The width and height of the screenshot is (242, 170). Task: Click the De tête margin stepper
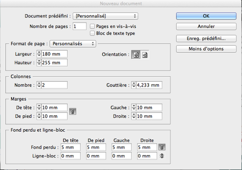pyautogui.click(x=39, y=108)
